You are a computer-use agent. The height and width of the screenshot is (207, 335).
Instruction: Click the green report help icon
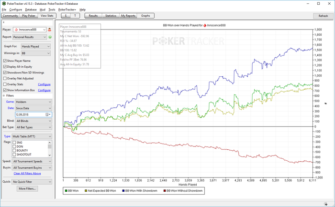tap(50, 37)
